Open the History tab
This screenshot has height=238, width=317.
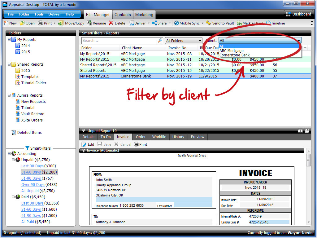tap(178, 137)
